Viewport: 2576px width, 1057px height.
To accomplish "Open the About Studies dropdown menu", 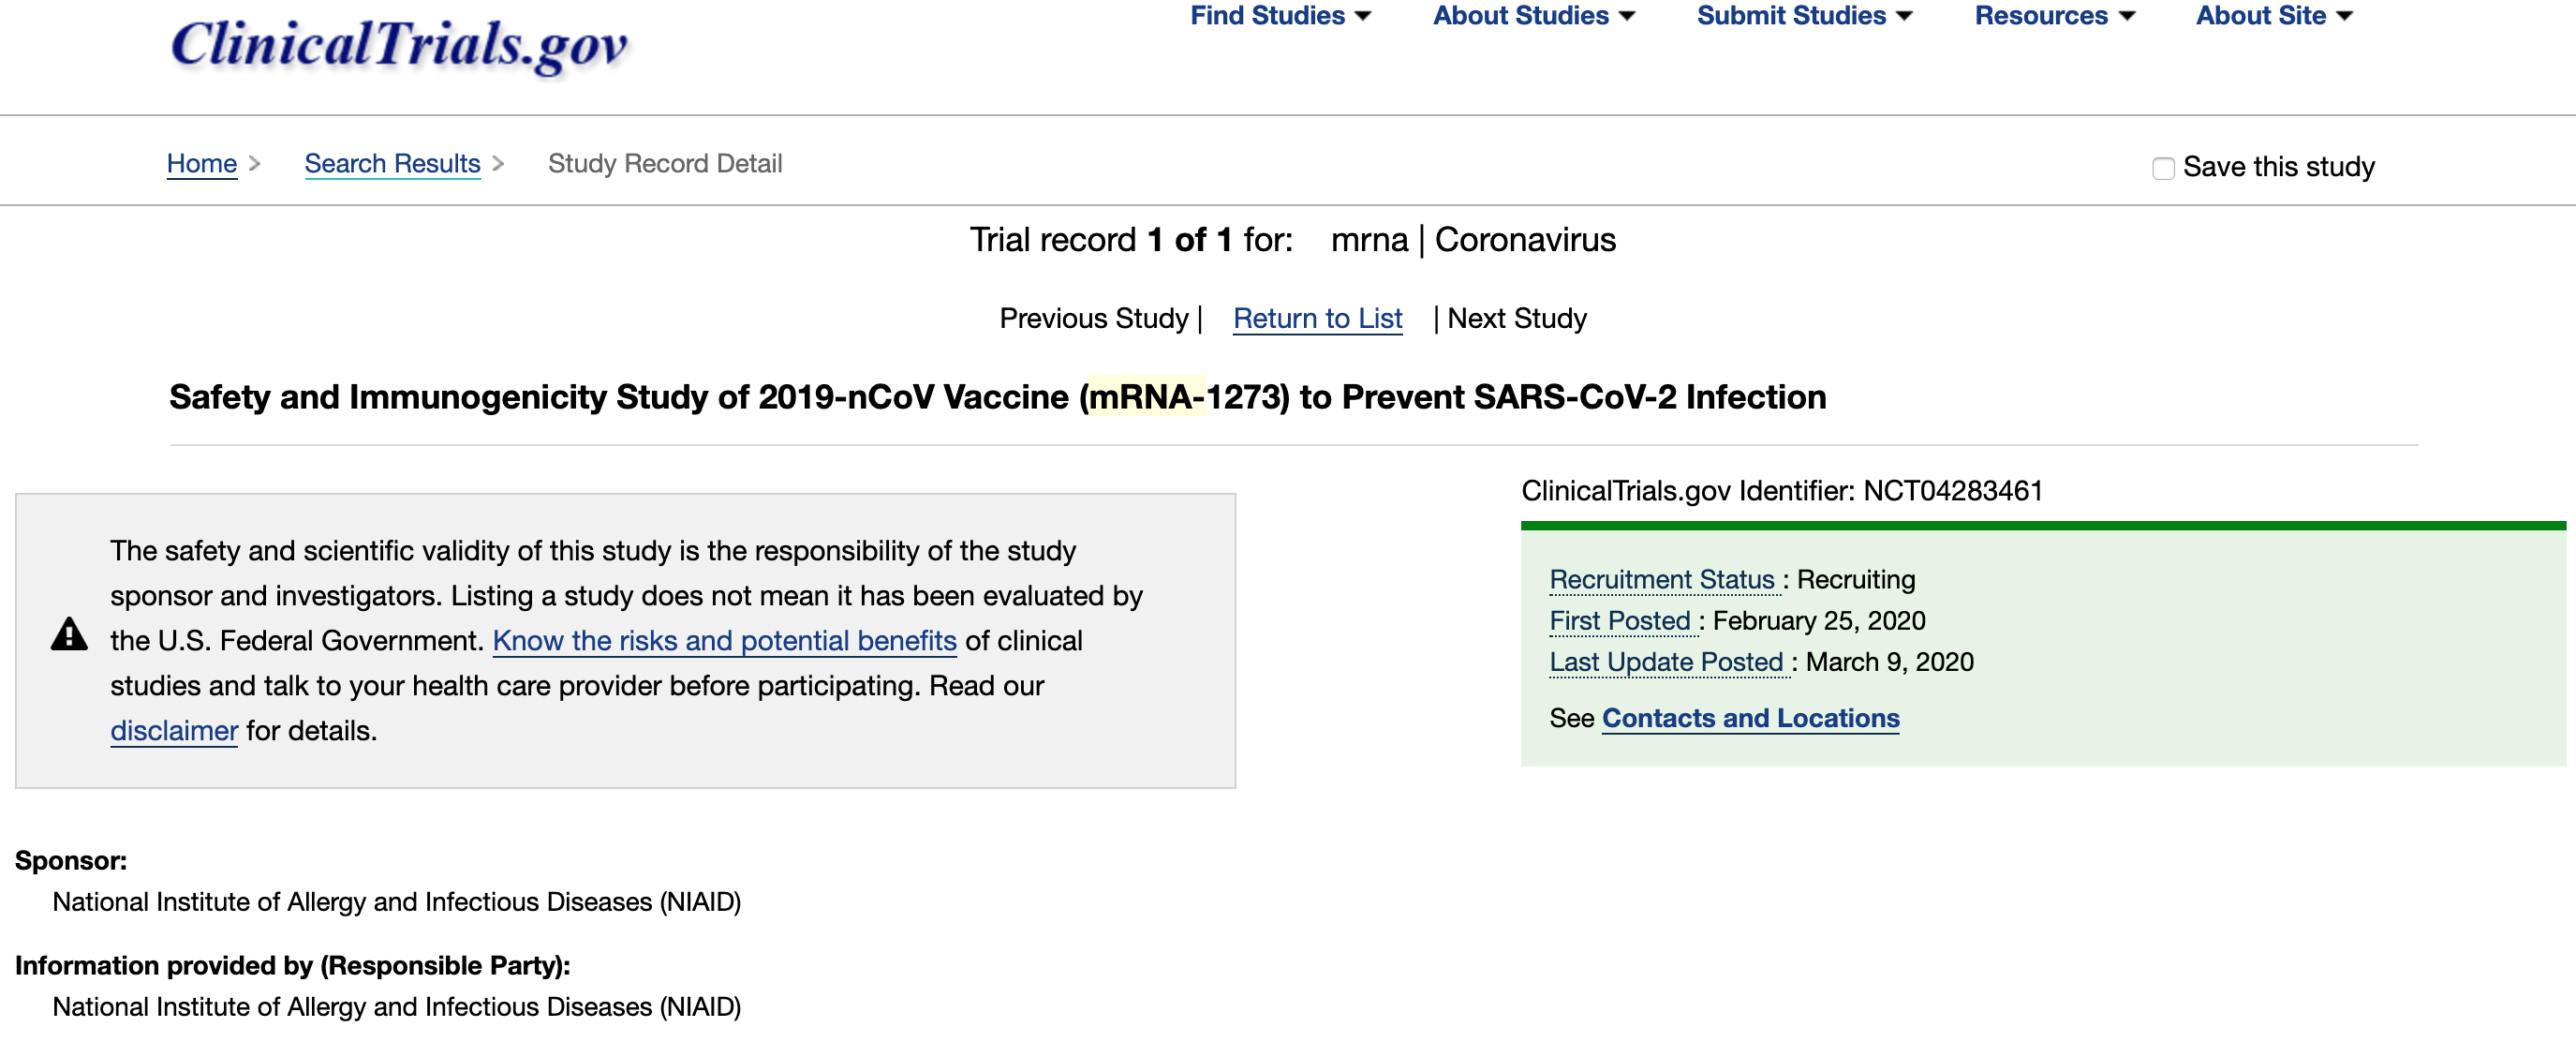I will tap(1533, 16).
